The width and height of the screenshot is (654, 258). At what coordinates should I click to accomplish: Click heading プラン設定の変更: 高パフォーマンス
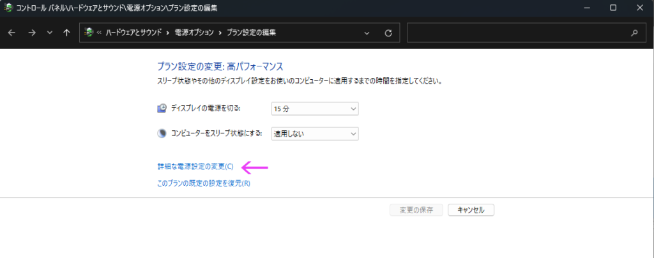tap(220, 66)
